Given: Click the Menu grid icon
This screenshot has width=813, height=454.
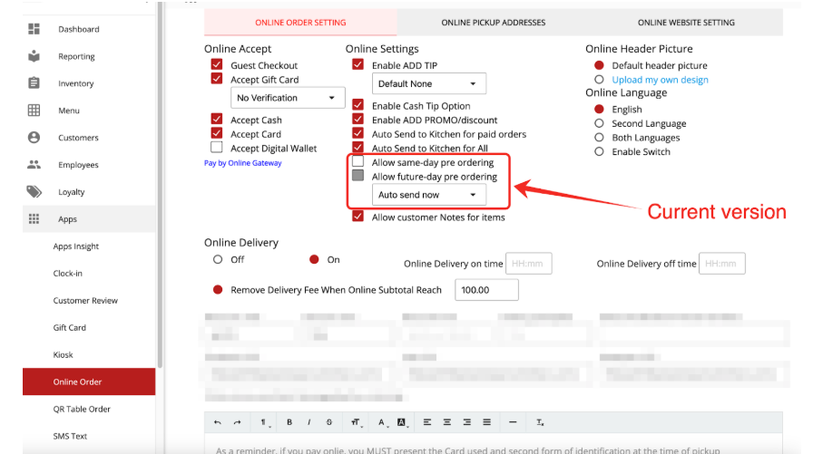Looking at the screenshot, I should click(34, 111).
